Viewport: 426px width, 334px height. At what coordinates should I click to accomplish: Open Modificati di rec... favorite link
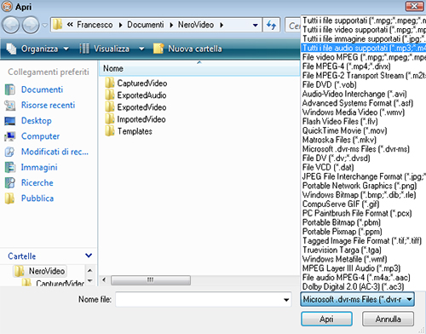(x=55, y=152)
